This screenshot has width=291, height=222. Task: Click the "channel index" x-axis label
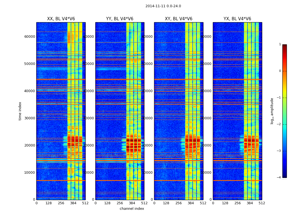(x=132, y=209)
